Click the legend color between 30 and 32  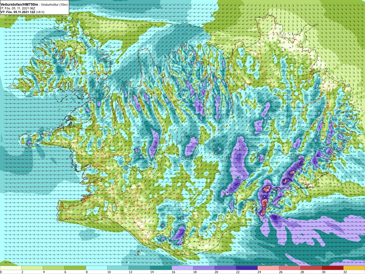332,268
